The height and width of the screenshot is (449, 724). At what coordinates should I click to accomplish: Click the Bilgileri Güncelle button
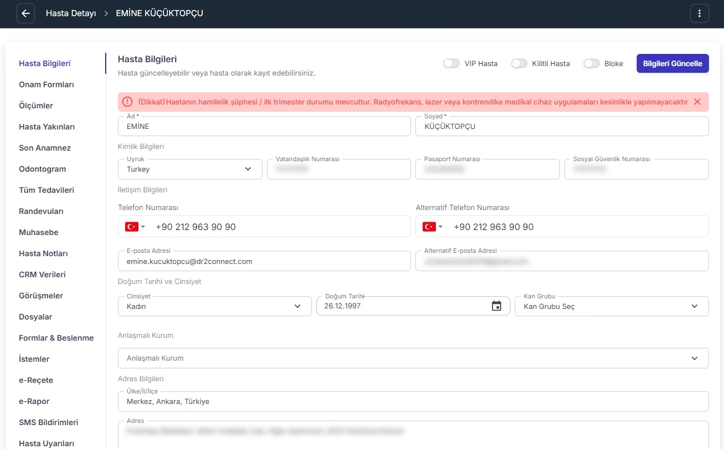point(673,63)
